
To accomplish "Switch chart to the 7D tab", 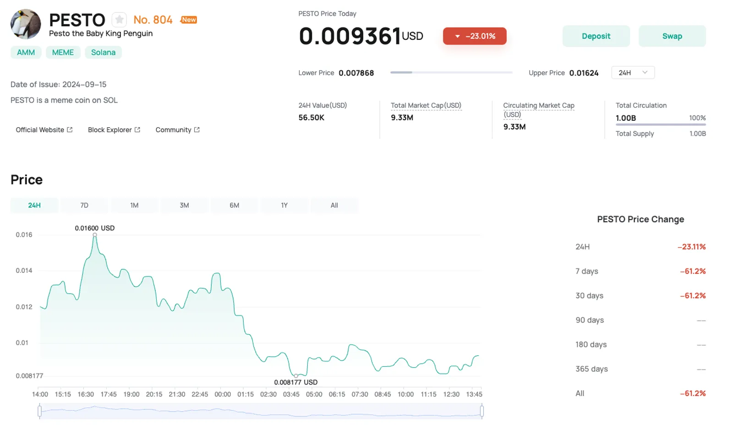I will [84, 206].
